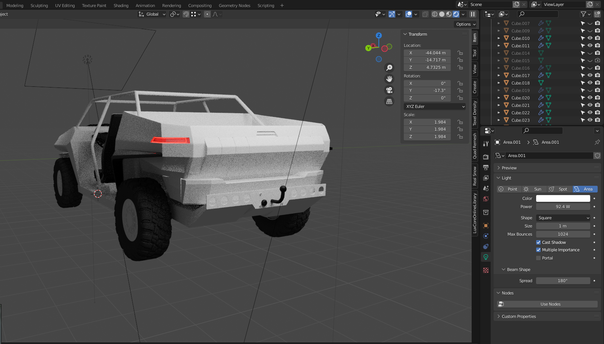Click the white light Color swatch
This screenshot has width=604, height=344.
[563, 198]
